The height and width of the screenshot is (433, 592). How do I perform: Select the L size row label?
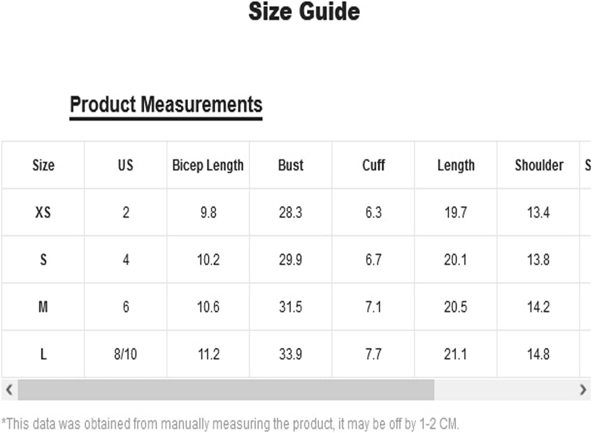click(x=43, y=354)
